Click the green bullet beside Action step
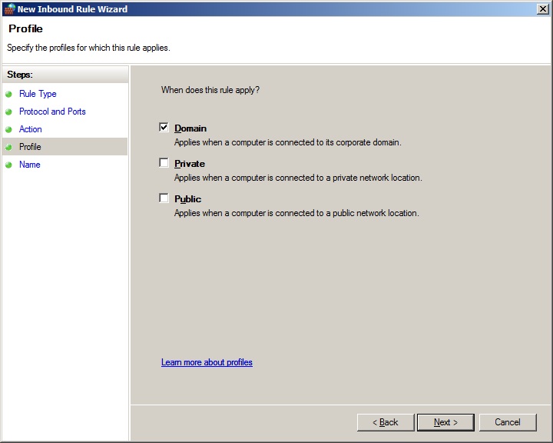The image size is (553, 443). 9,130
